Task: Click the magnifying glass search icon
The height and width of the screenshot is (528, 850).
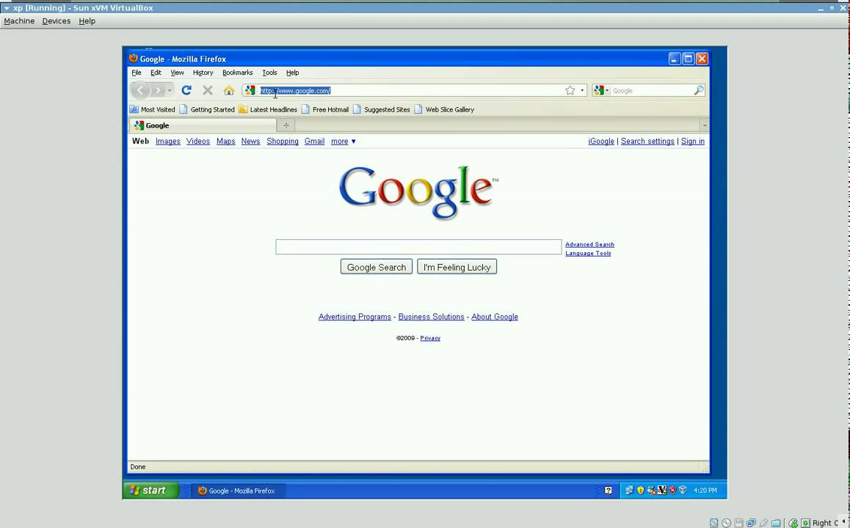Action: (699, 90)
